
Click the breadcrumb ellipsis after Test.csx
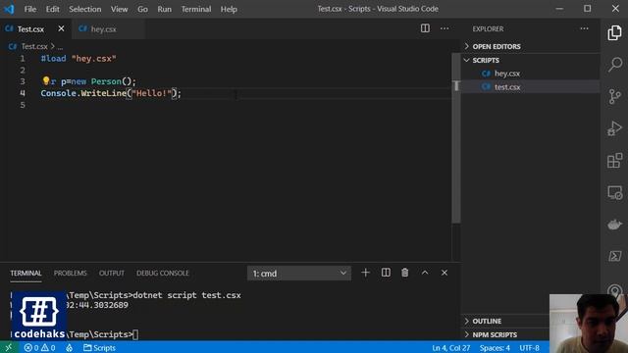tap(60, 46)
